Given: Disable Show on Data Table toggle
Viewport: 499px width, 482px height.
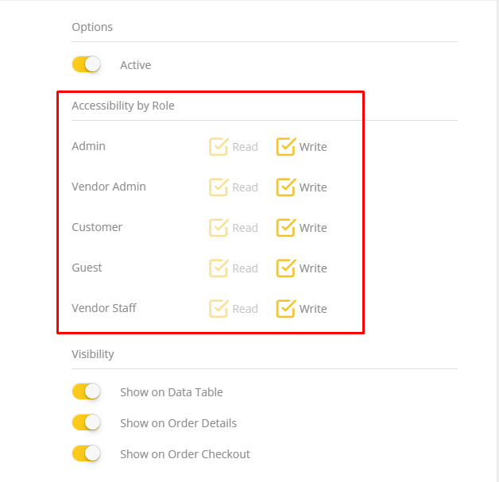Looking at the screenshot, I should click(x=87, y=391).
